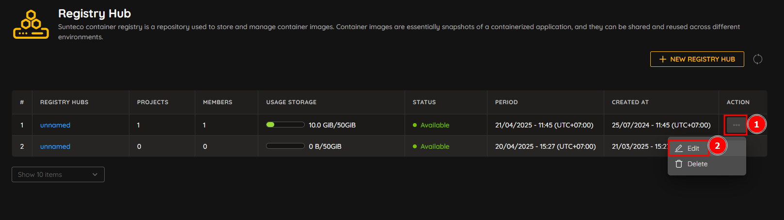The width and height of the screenshot is (784, 220).
Task: Click the Registry Hub logo icon
Action: coord(31,24)
